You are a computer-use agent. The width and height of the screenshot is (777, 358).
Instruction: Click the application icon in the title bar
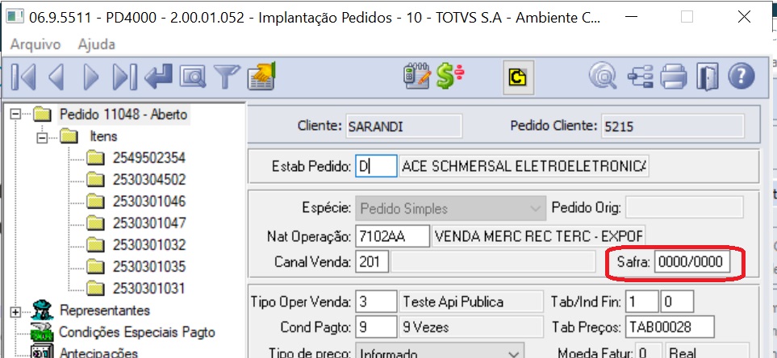coord(16,17)
